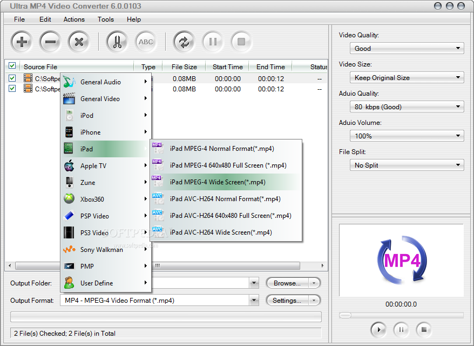Open the iPad submenu entry

[106, 149]
